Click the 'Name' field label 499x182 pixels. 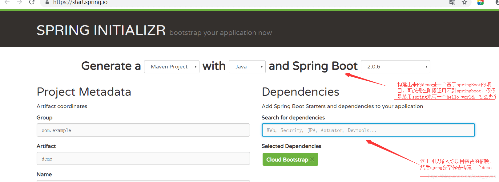44,174
